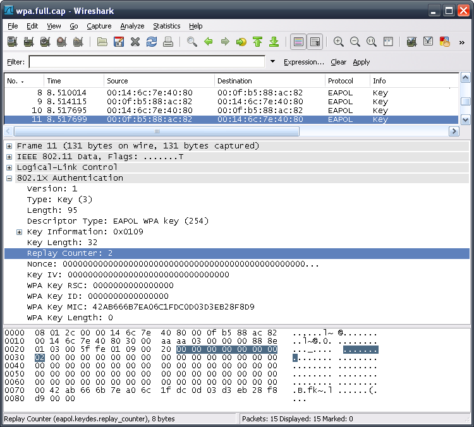Open the View menu
The width and height of the screenshot is (474, 427).
(x=54, y=26)
